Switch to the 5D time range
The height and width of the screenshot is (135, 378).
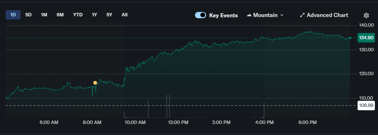pos(28,15)
